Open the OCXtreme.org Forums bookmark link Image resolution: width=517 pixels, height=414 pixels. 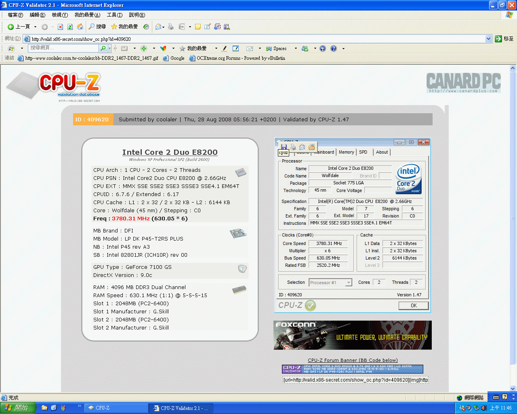click(237, 58)
